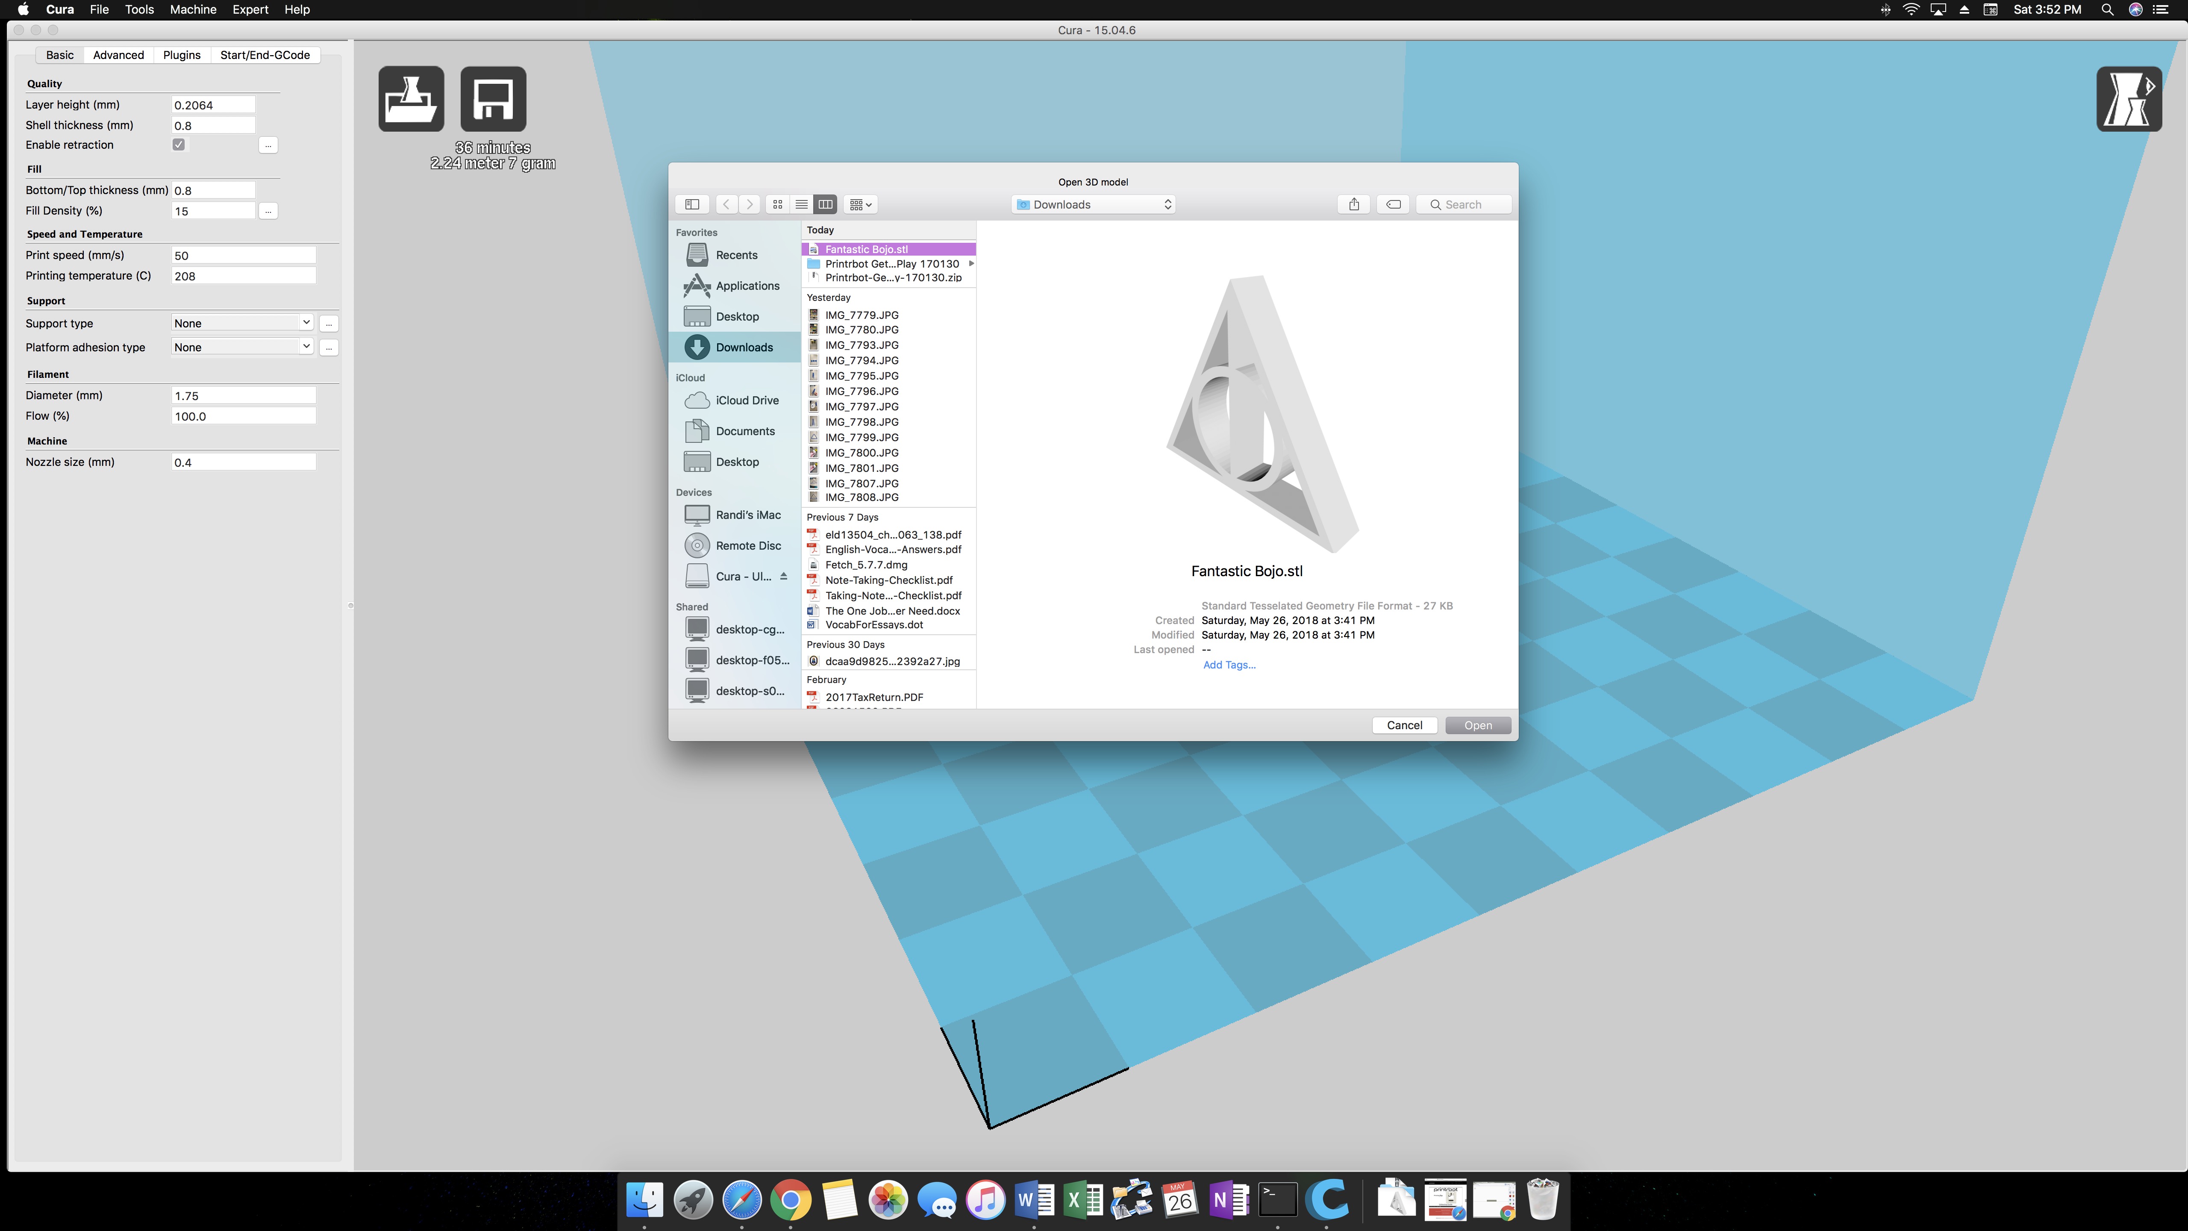
Task: Select Applications in the Favorites sidebar
Action: [735, 286]
